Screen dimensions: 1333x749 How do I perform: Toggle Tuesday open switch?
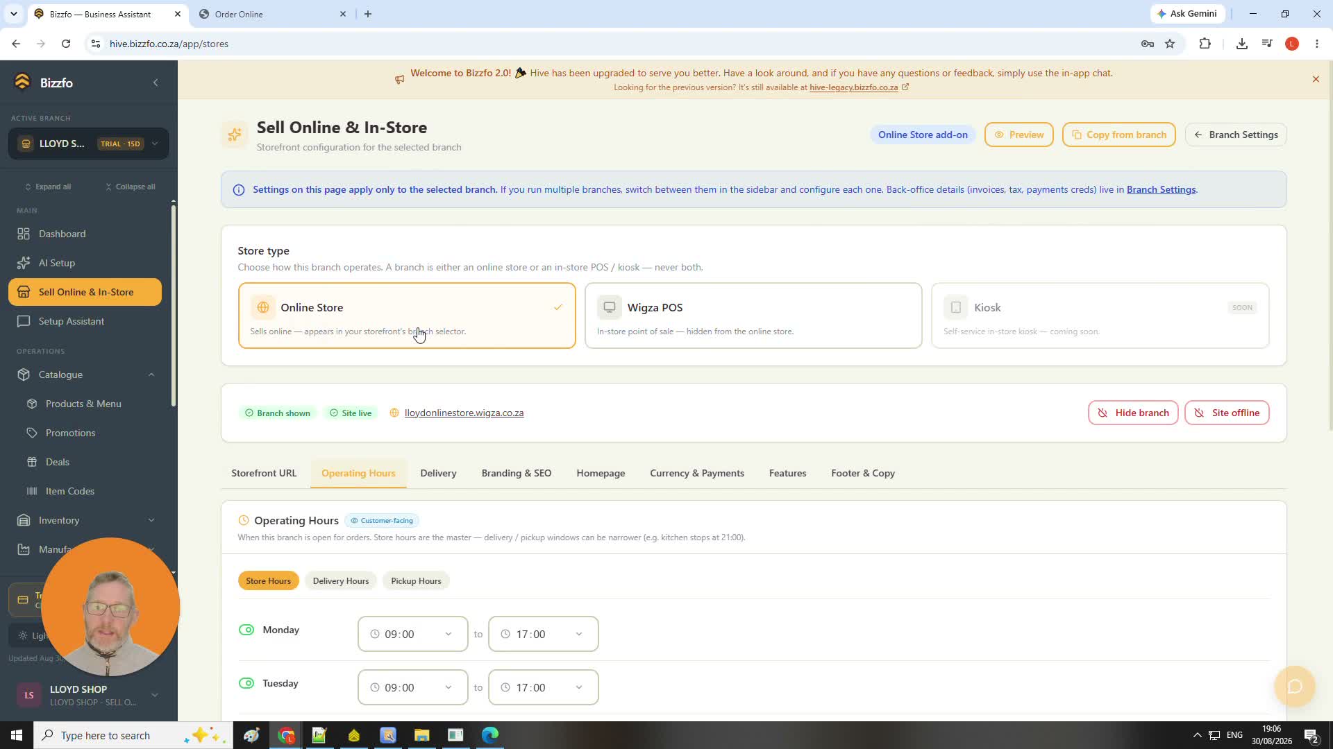click(246, 683)
